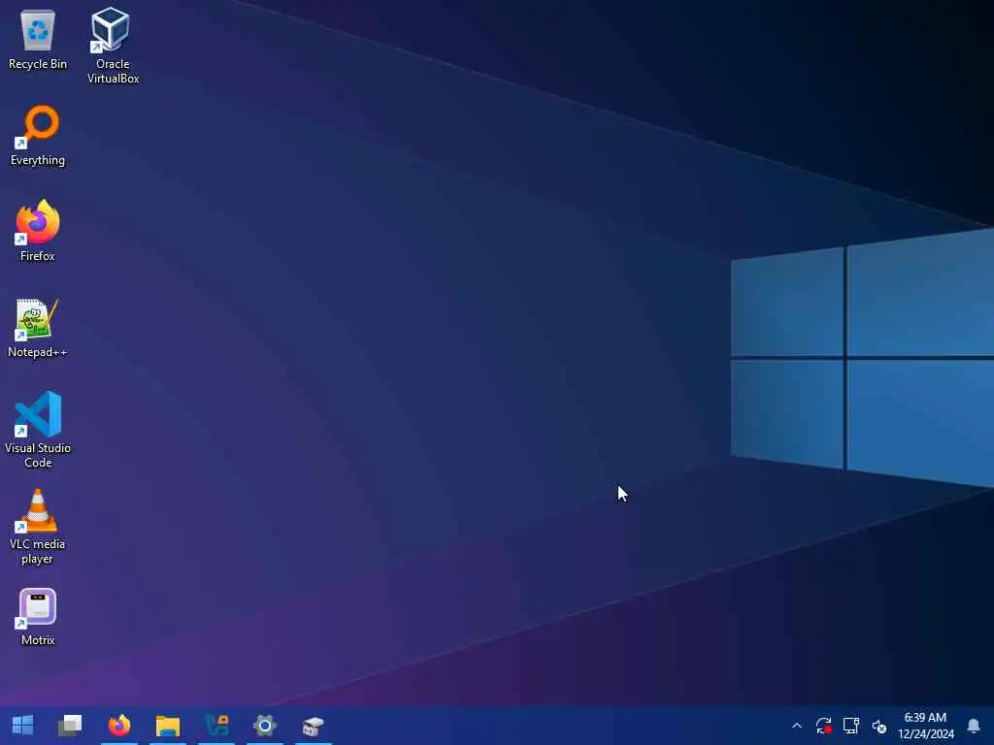Viewport: 994px width, 745px height.
Task: Show hidden system tray icons
Action: pos(797,726)
